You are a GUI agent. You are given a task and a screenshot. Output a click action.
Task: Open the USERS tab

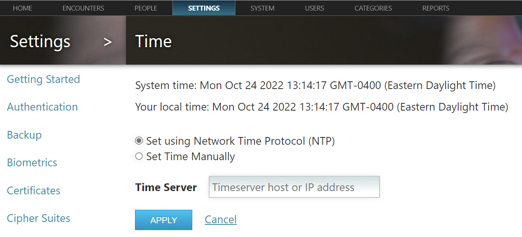pos(315,8)
